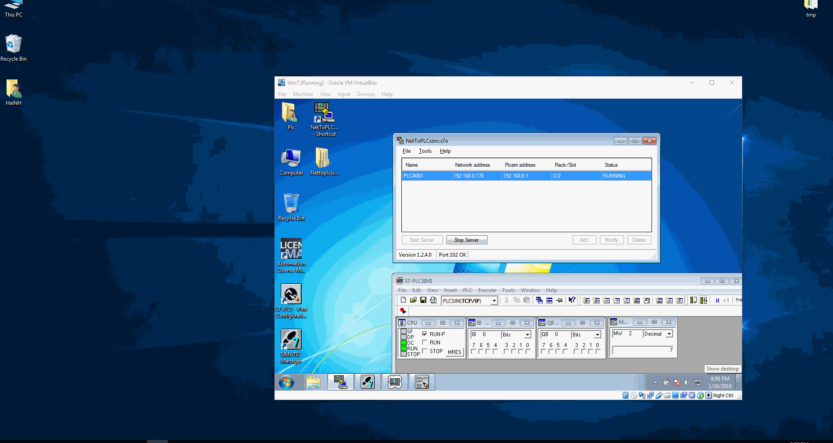Enable the RUN checkbox in CPU panel
833x443 pixels.
click(425, 342)
